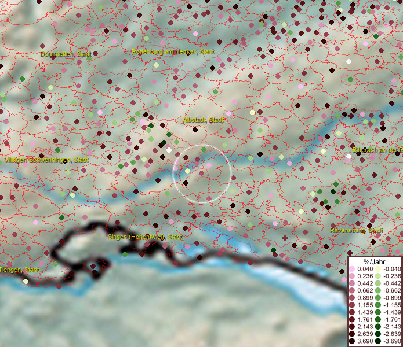Select the green swatch for -1.155
The height and width of the screenshot is (347, 403).
click(x=378, y=305)
